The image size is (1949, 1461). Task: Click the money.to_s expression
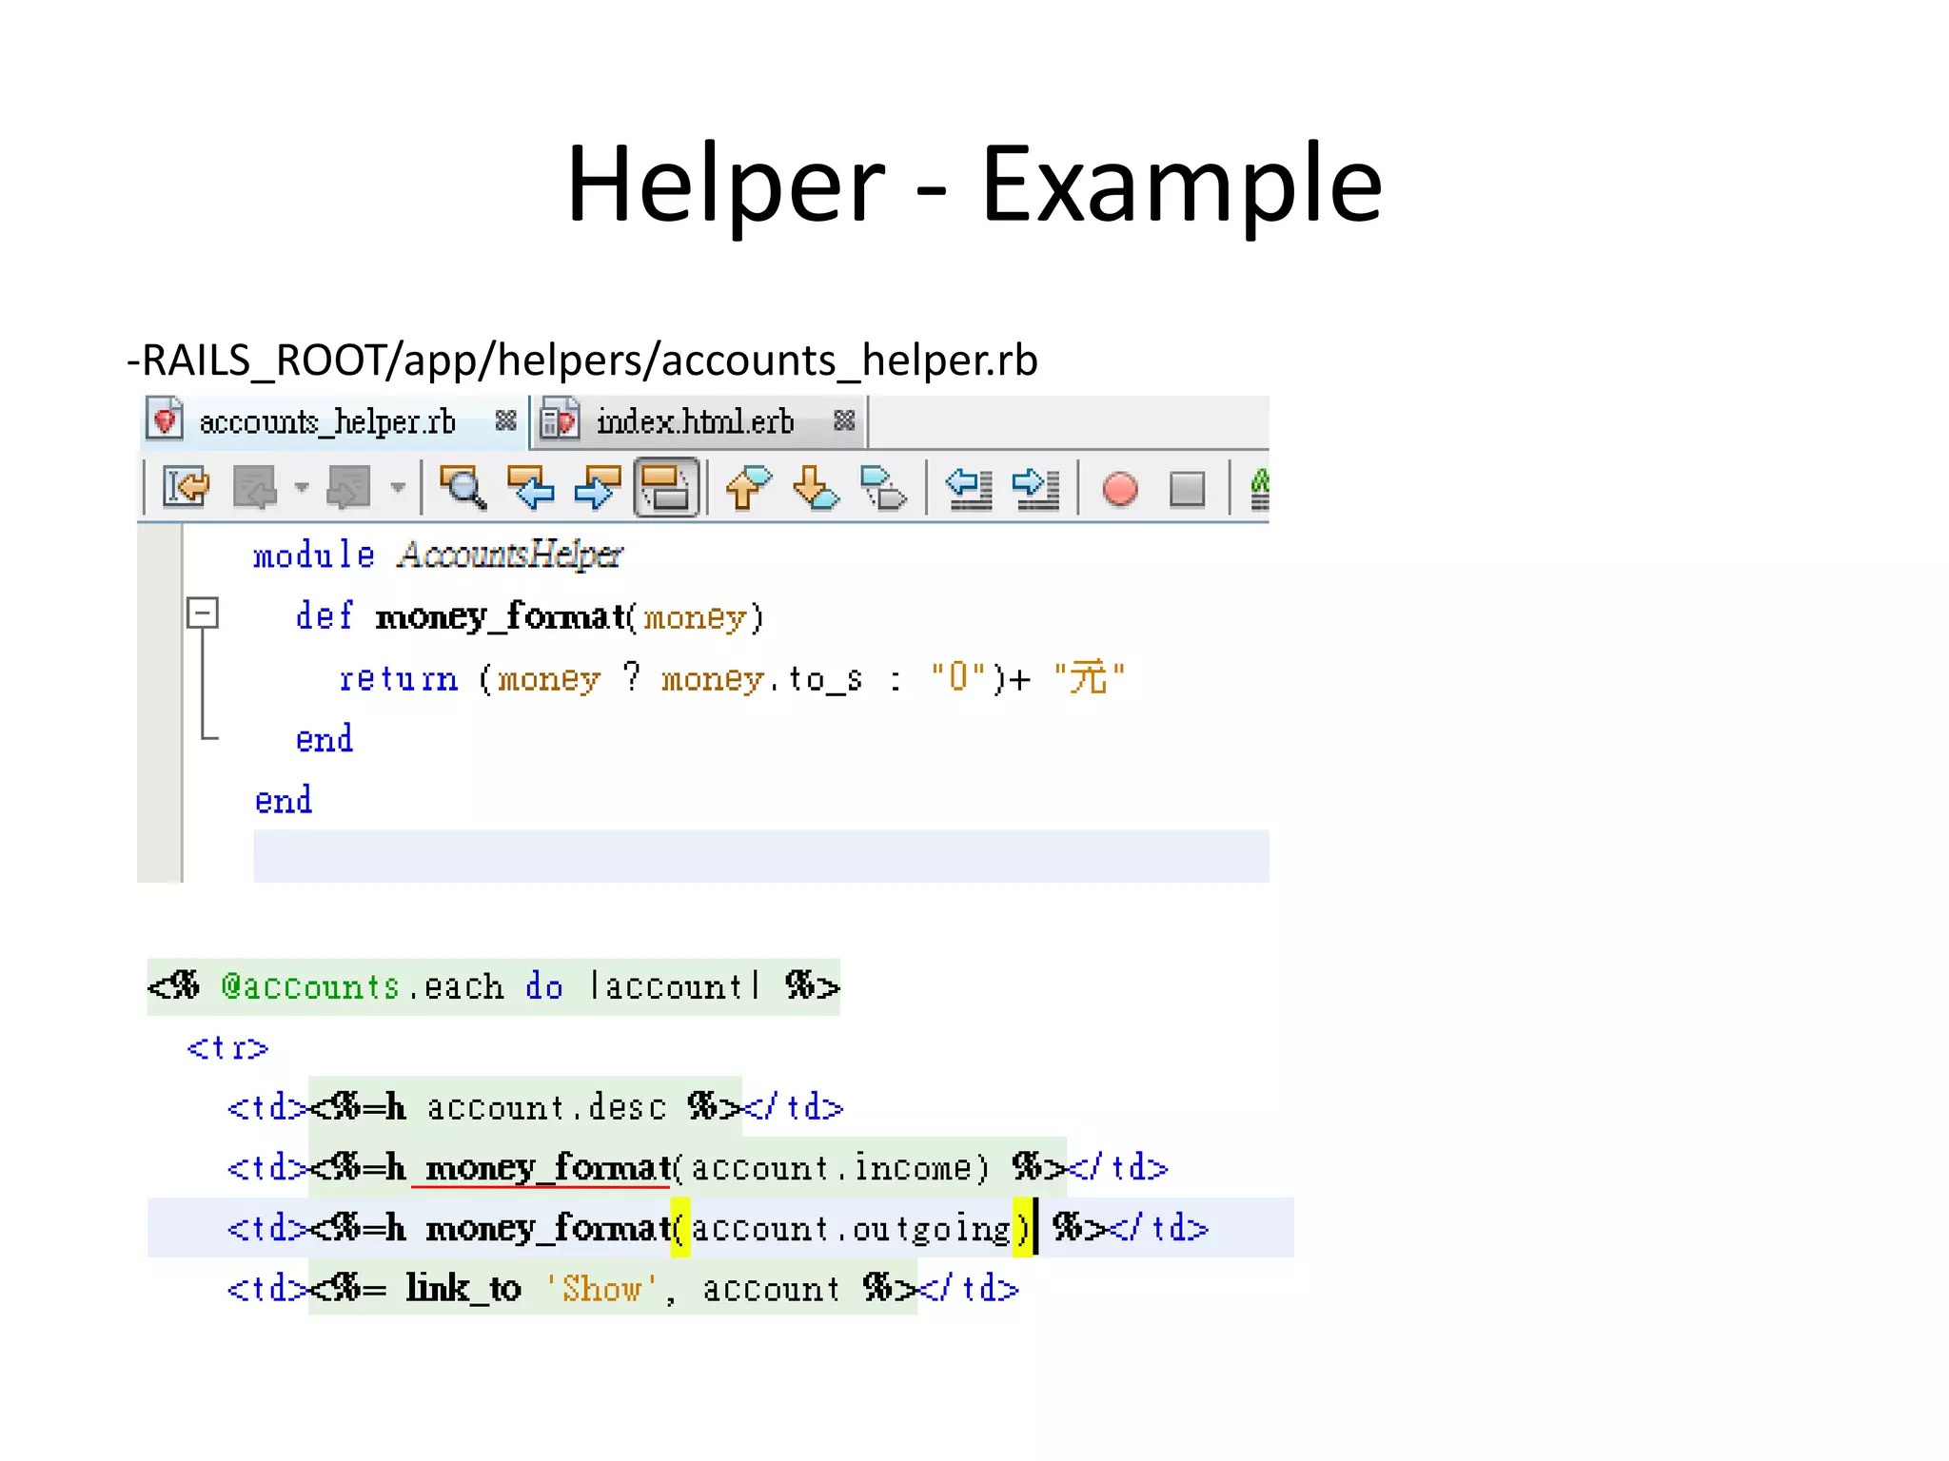click(x=761, y=679)
